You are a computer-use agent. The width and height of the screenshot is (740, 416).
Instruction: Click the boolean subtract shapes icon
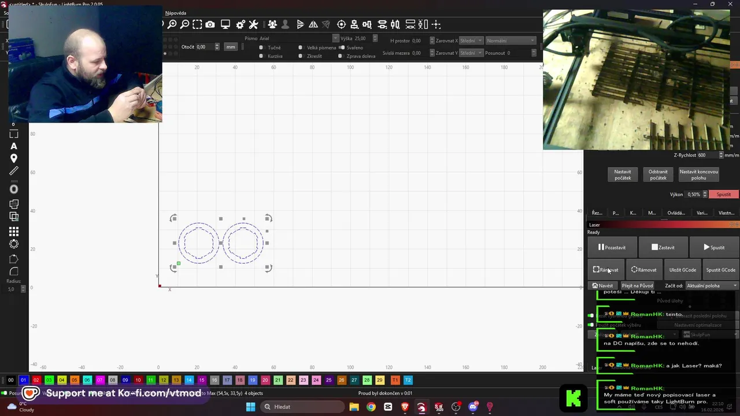[14, 217]
